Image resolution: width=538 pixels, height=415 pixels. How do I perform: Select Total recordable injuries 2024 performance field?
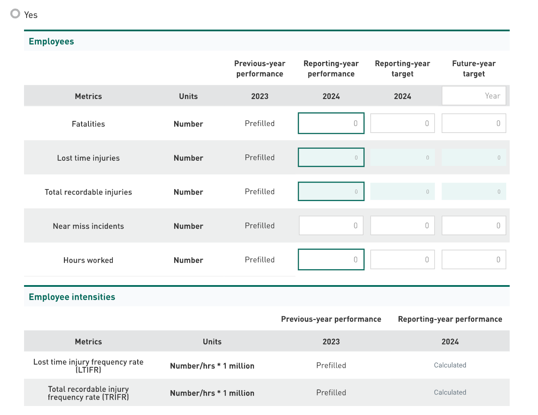(331, 192)
